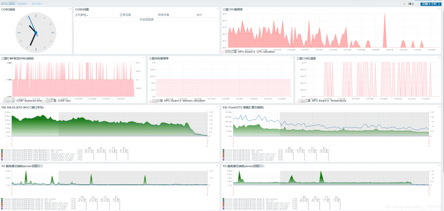Viewport: 444px width, 211px height.
Task: Click inside the 三层CPU使用率 graph area
Action: click(x=331, y=31)
